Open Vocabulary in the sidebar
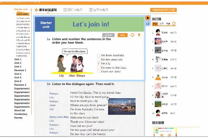The width and height of the screenshot is (208, 139). click(x=21, y=114)
